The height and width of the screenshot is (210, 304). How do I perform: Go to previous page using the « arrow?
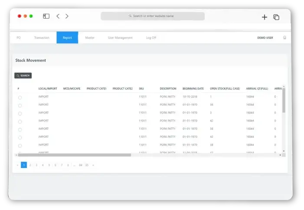17,165
